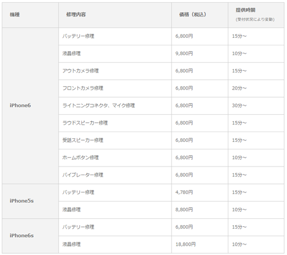Click iPhone5s バッテリー修理 cell
Screen dimensions: 287x255
pos(115,192)
